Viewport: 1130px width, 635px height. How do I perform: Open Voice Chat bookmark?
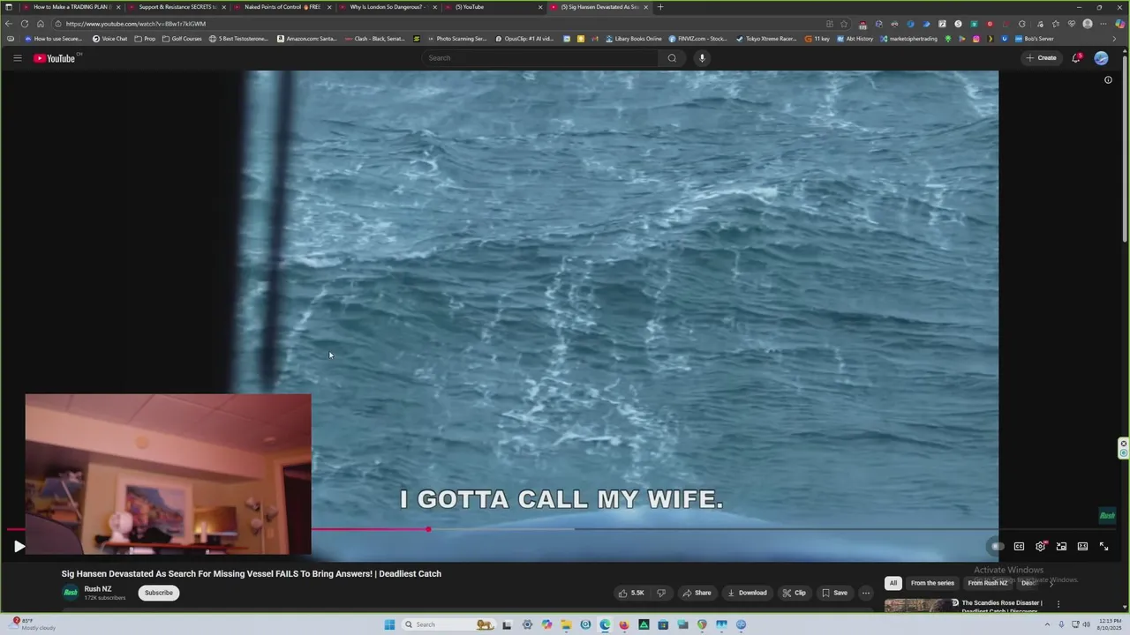[109, 39]
